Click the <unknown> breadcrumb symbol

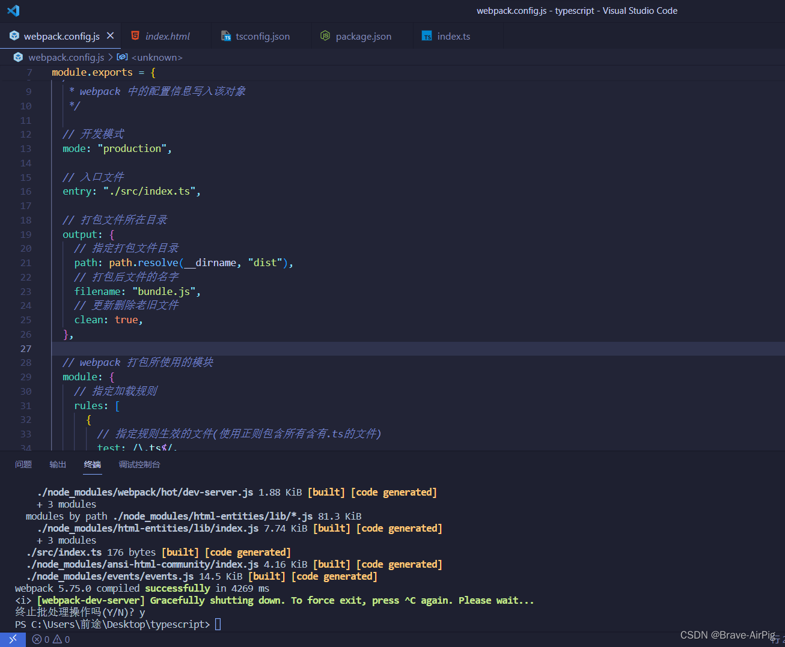156,58
